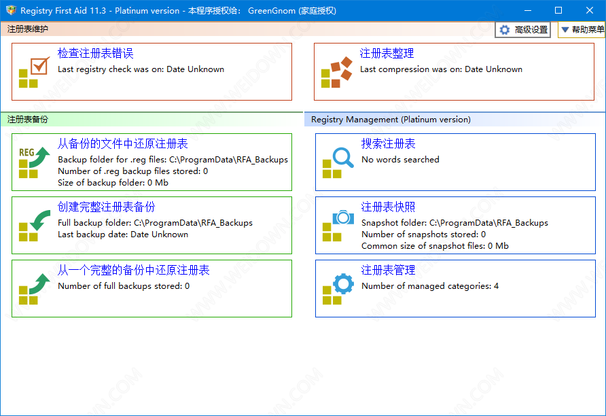Close the Registry First Aid window
Viewport: 606px width, 416px height.
click(590, 10)
